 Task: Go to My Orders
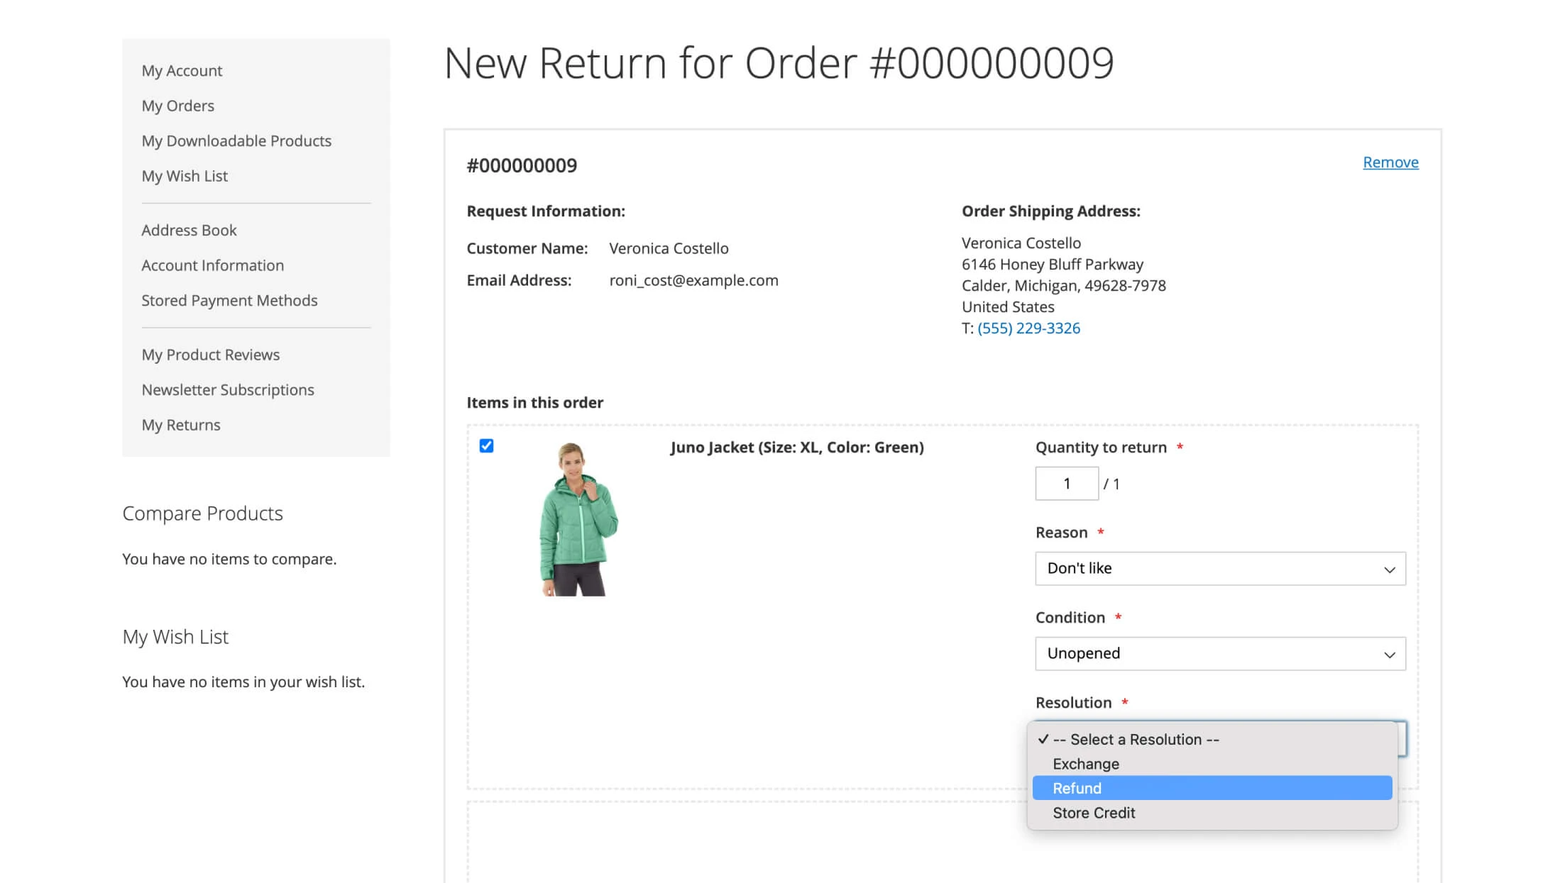(178, 105)
